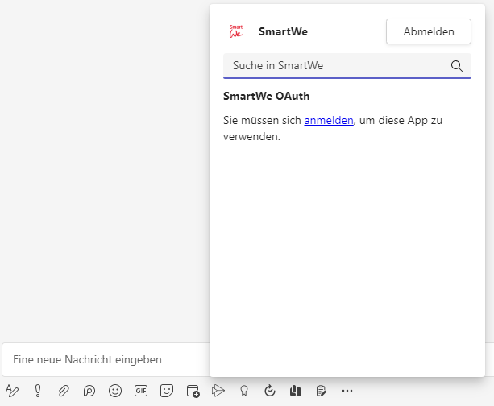Open the emoji picker
494x406 pixels.
pos(115,391)
